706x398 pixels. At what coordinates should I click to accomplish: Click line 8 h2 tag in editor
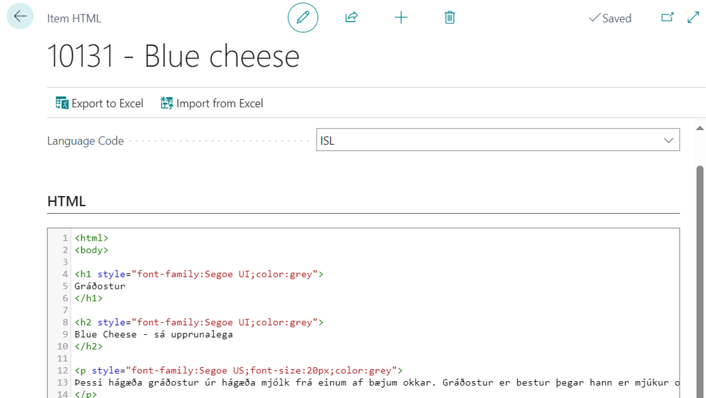tap(84, 322)
